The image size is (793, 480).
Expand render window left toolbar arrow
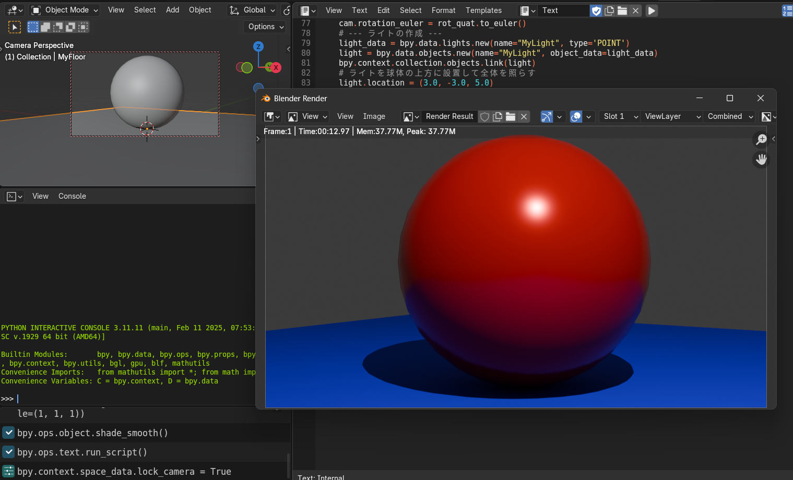tap(258, 139)
